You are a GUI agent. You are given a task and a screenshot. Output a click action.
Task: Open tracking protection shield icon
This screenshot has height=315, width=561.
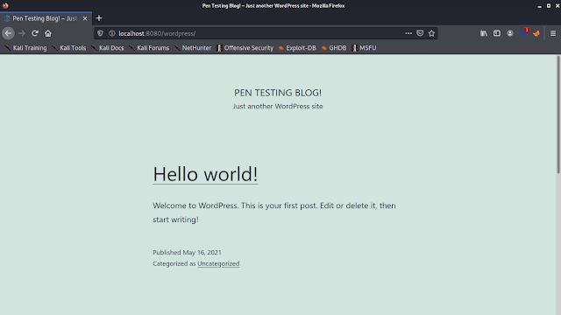pos(100,33)
